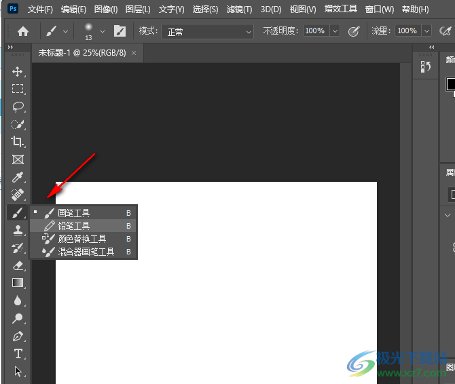This screenshot has width=455, height=384.
Task: Select the Lasso tool
Action: (x=18, y=107)
